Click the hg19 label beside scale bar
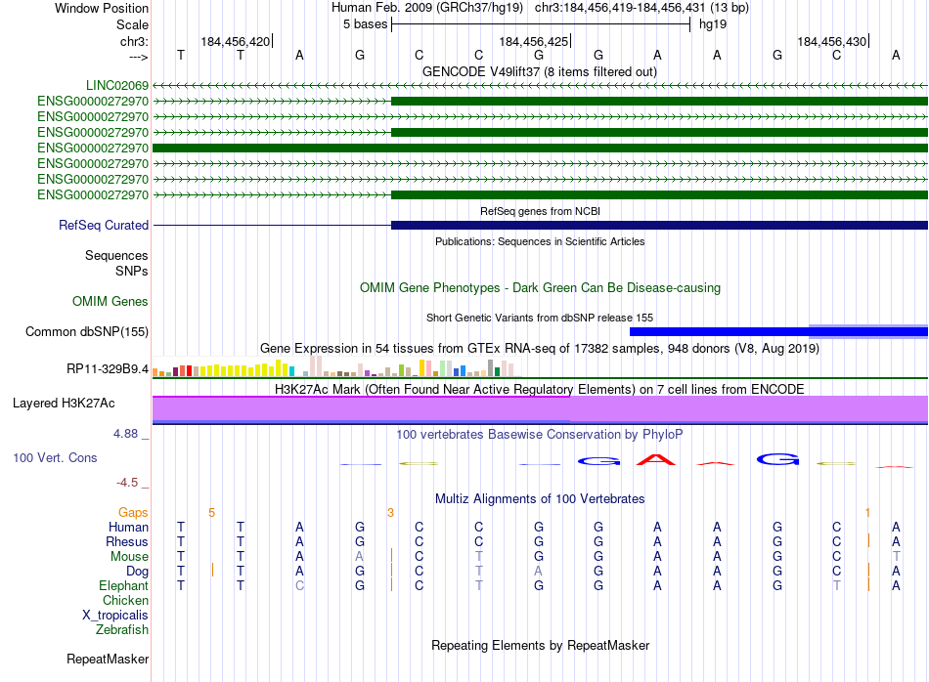 [x=713, y=24]
